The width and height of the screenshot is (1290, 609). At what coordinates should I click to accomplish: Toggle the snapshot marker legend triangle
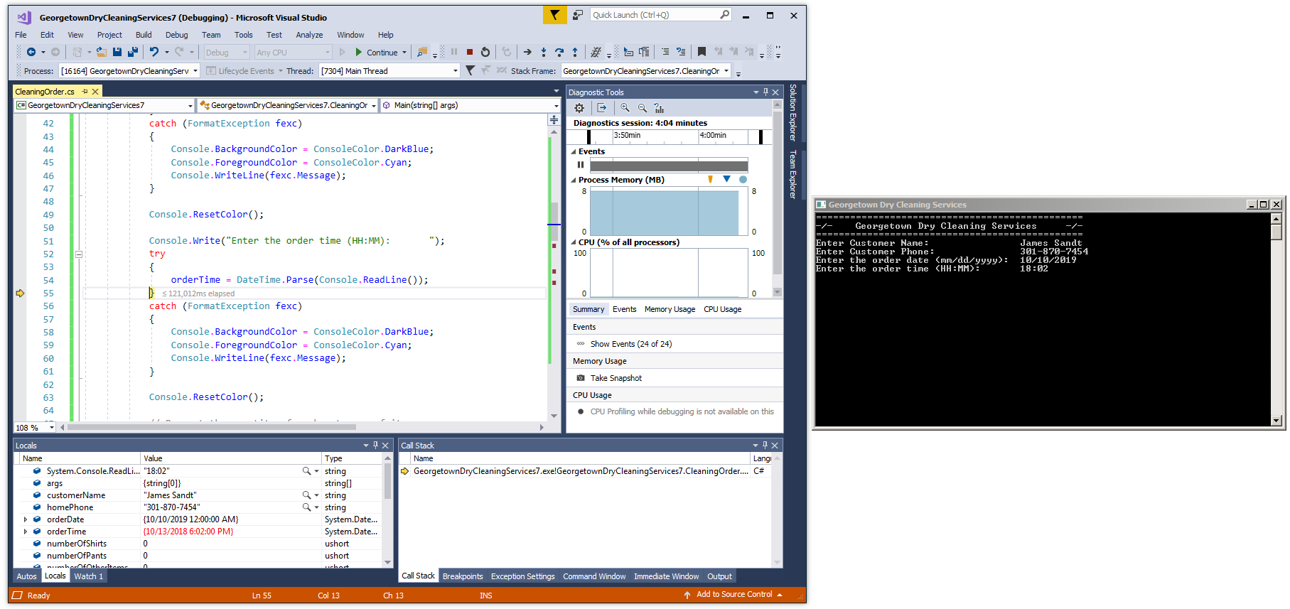pyautogui.click(x=726, y=179)
